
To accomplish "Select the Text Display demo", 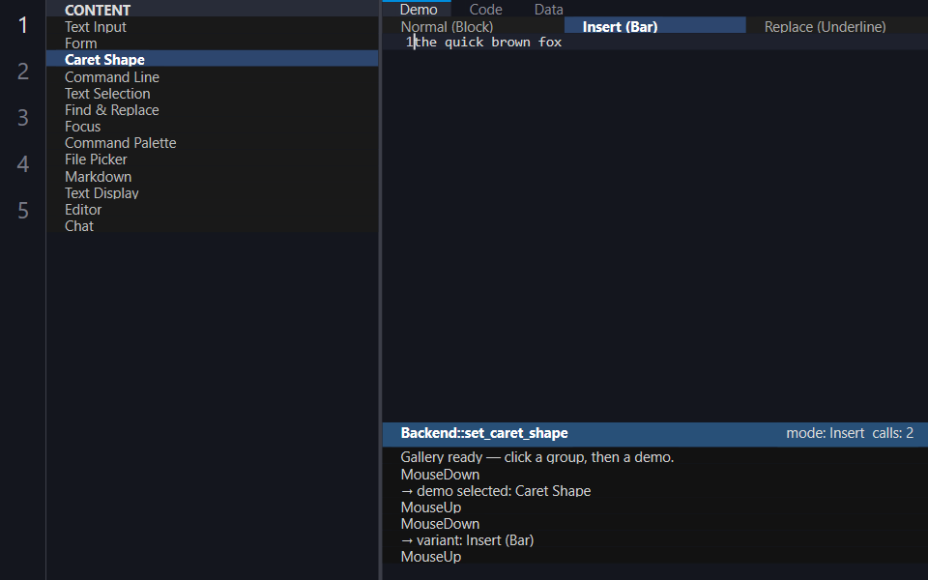I will 212,193.
